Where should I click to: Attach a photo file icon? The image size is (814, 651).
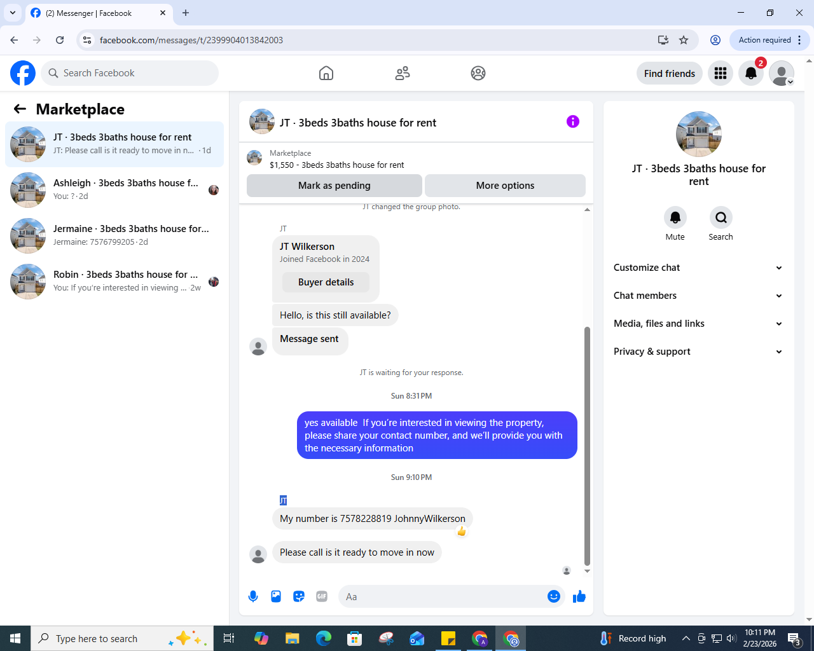[x=276, y=596]
